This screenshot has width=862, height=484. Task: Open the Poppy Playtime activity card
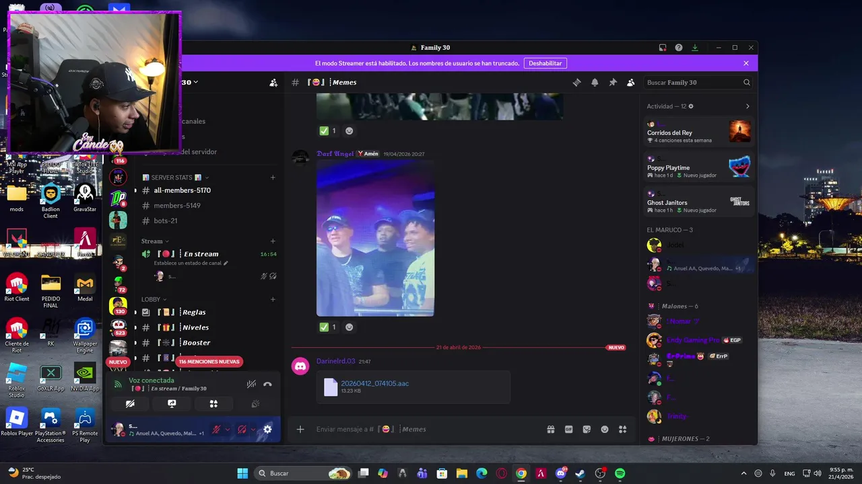698,167
